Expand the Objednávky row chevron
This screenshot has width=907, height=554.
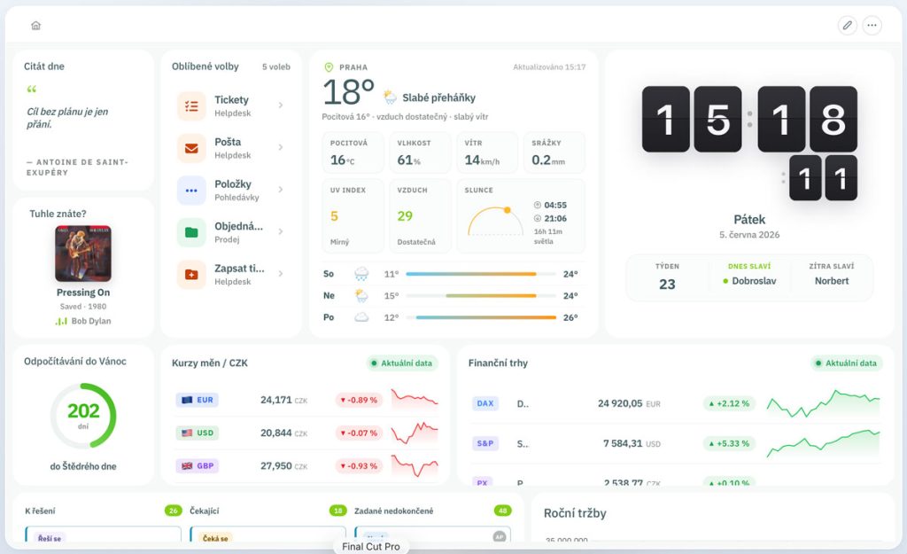coord(281,231)
